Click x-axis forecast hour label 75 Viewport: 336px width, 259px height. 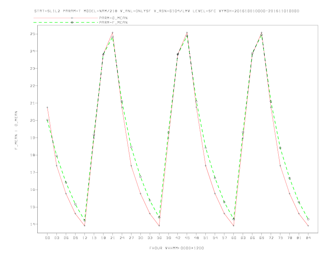tap(280, 238)
